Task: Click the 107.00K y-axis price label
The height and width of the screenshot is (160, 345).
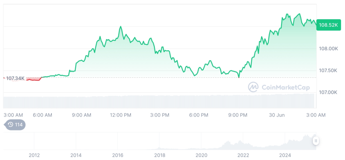Action: [328, 93]
